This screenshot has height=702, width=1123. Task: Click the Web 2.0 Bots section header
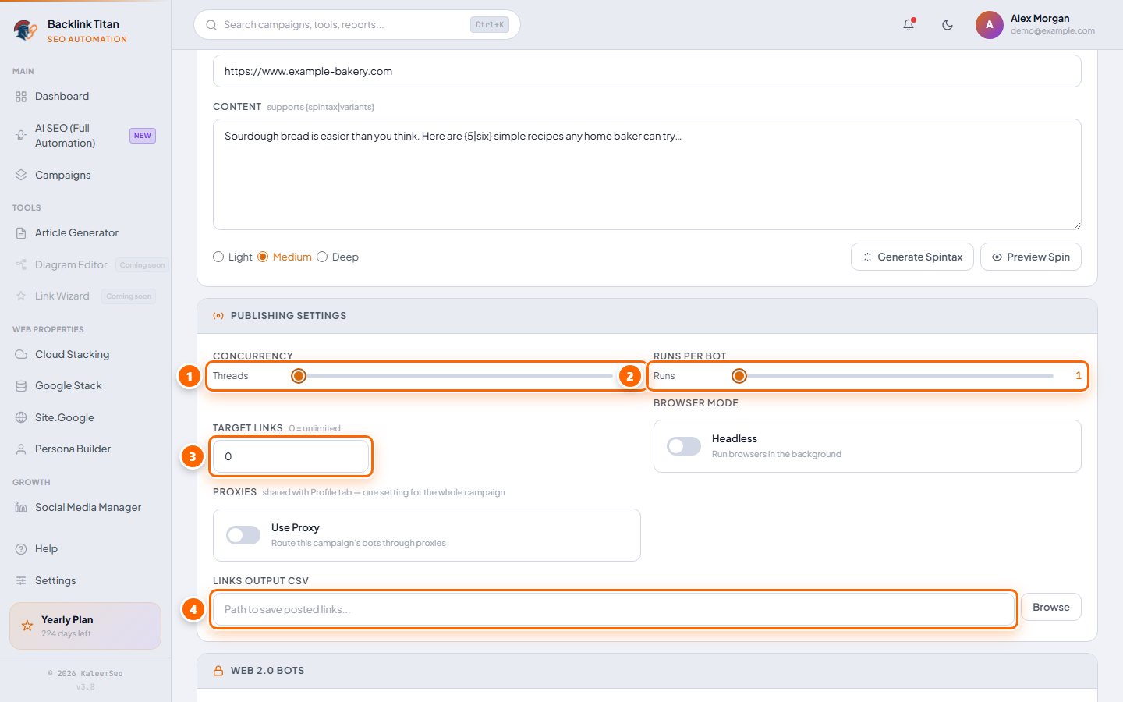tap(647, 671)
